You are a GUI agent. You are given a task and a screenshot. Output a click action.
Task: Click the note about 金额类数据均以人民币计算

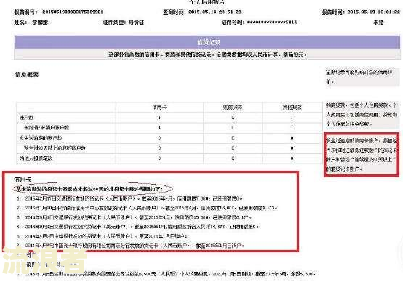coord(207,55)
